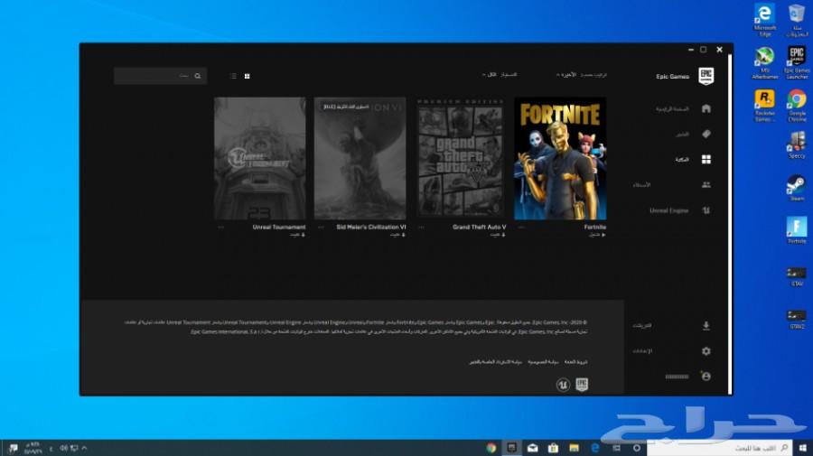Open the Mail app from the taskbar
Image resolution: width=813 pixels, height=456 pixels.
tap(532, 448)
